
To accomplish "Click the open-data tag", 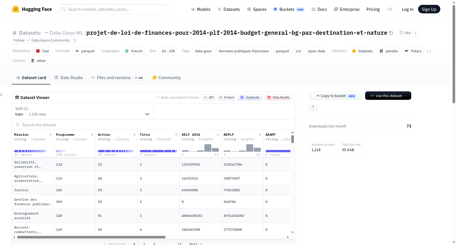I will (x=317, y=51).
